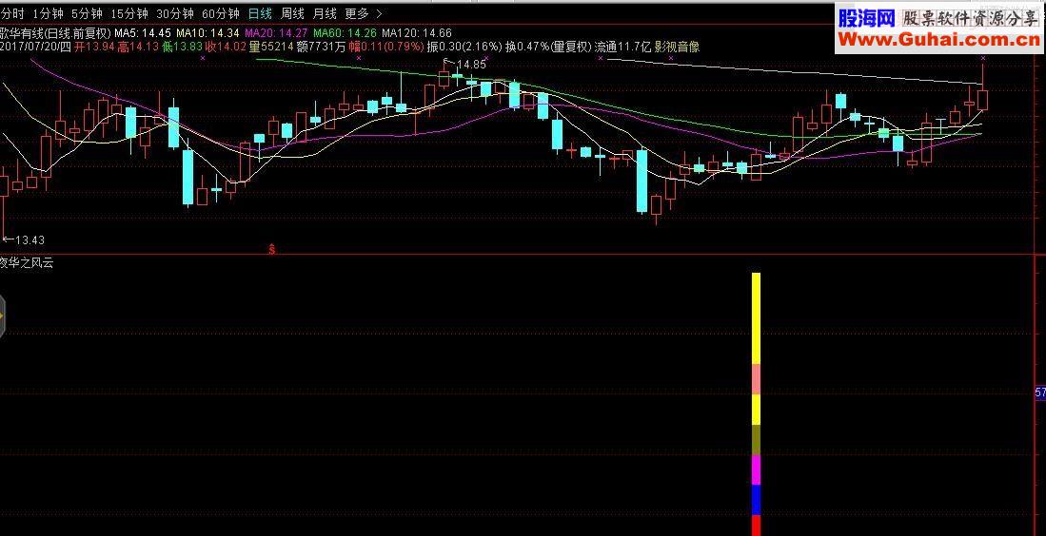
Task: Click the 量55214 volume value
Action: pos(271,47)
